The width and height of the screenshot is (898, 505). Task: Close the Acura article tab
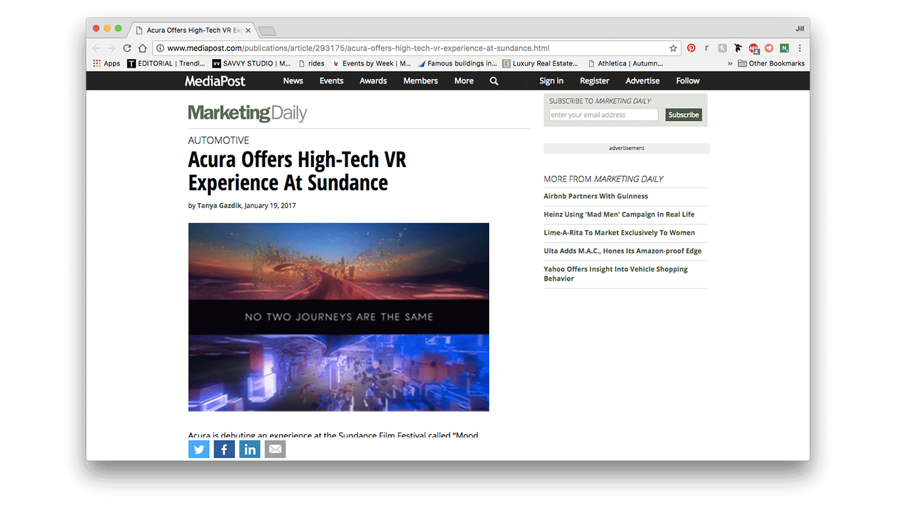pos(248,30)
